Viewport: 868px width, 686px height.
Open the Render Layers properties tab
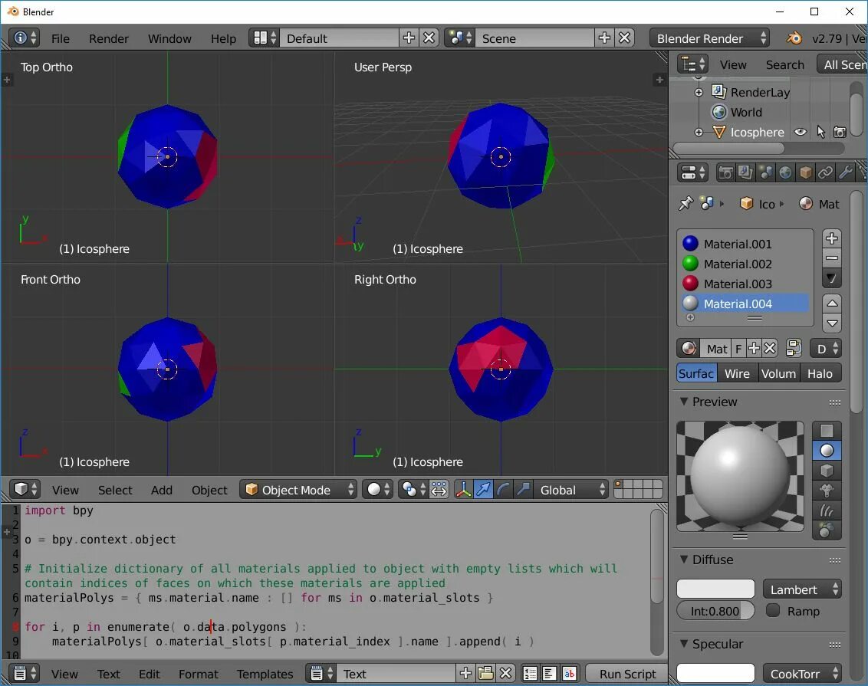pos(745,173)
